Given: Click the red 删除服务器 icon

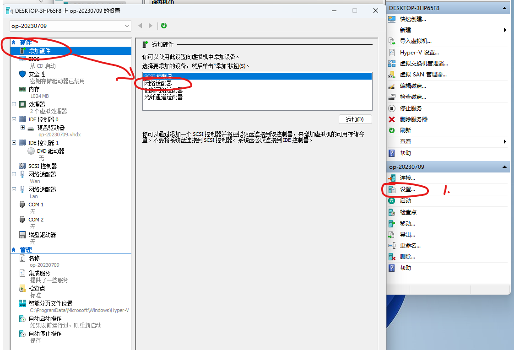Looking at the screenshot, I should (x=392, y=119).
